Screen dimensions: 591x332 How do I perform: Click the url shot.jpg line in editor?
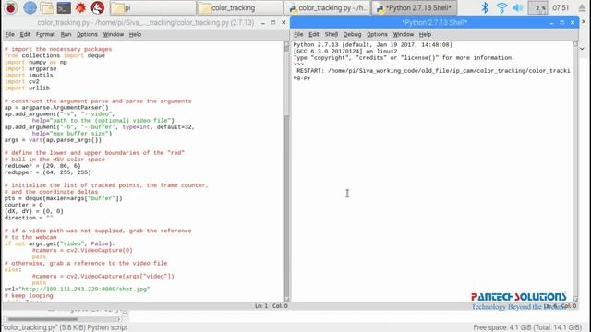pyautogui.click(x=78, y=289)
